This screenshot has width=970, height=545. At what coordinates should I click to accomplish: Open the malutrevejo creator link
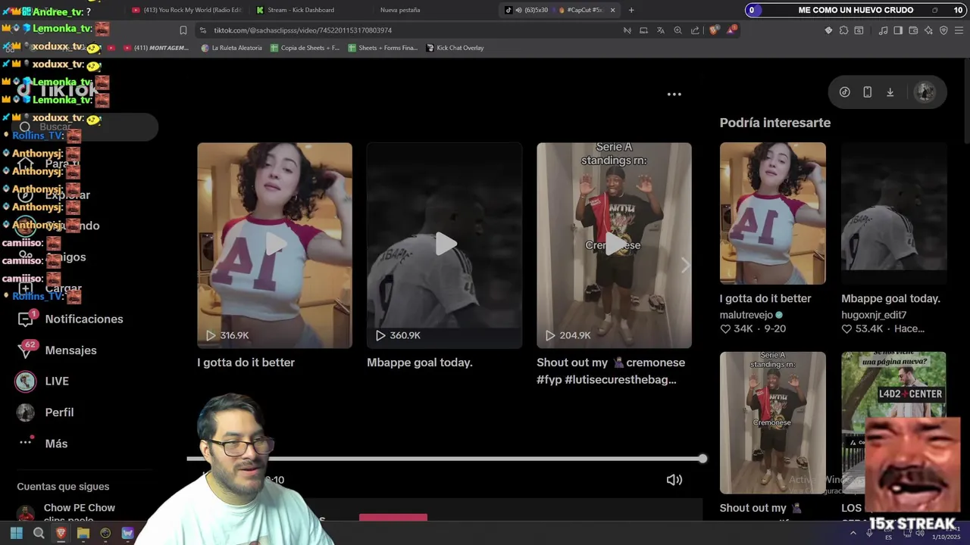746,315
